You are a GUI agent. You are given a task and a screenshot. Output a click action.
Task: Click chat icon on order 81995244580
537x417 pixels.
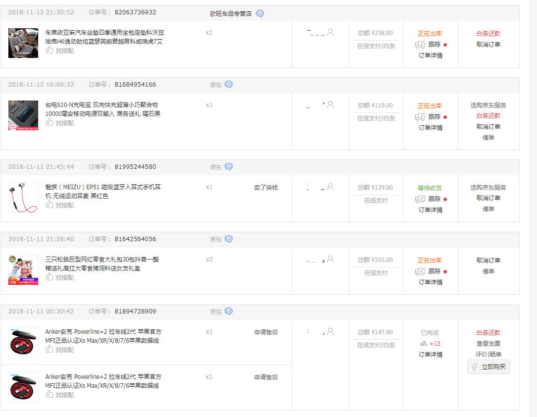(x=229, y=166)
